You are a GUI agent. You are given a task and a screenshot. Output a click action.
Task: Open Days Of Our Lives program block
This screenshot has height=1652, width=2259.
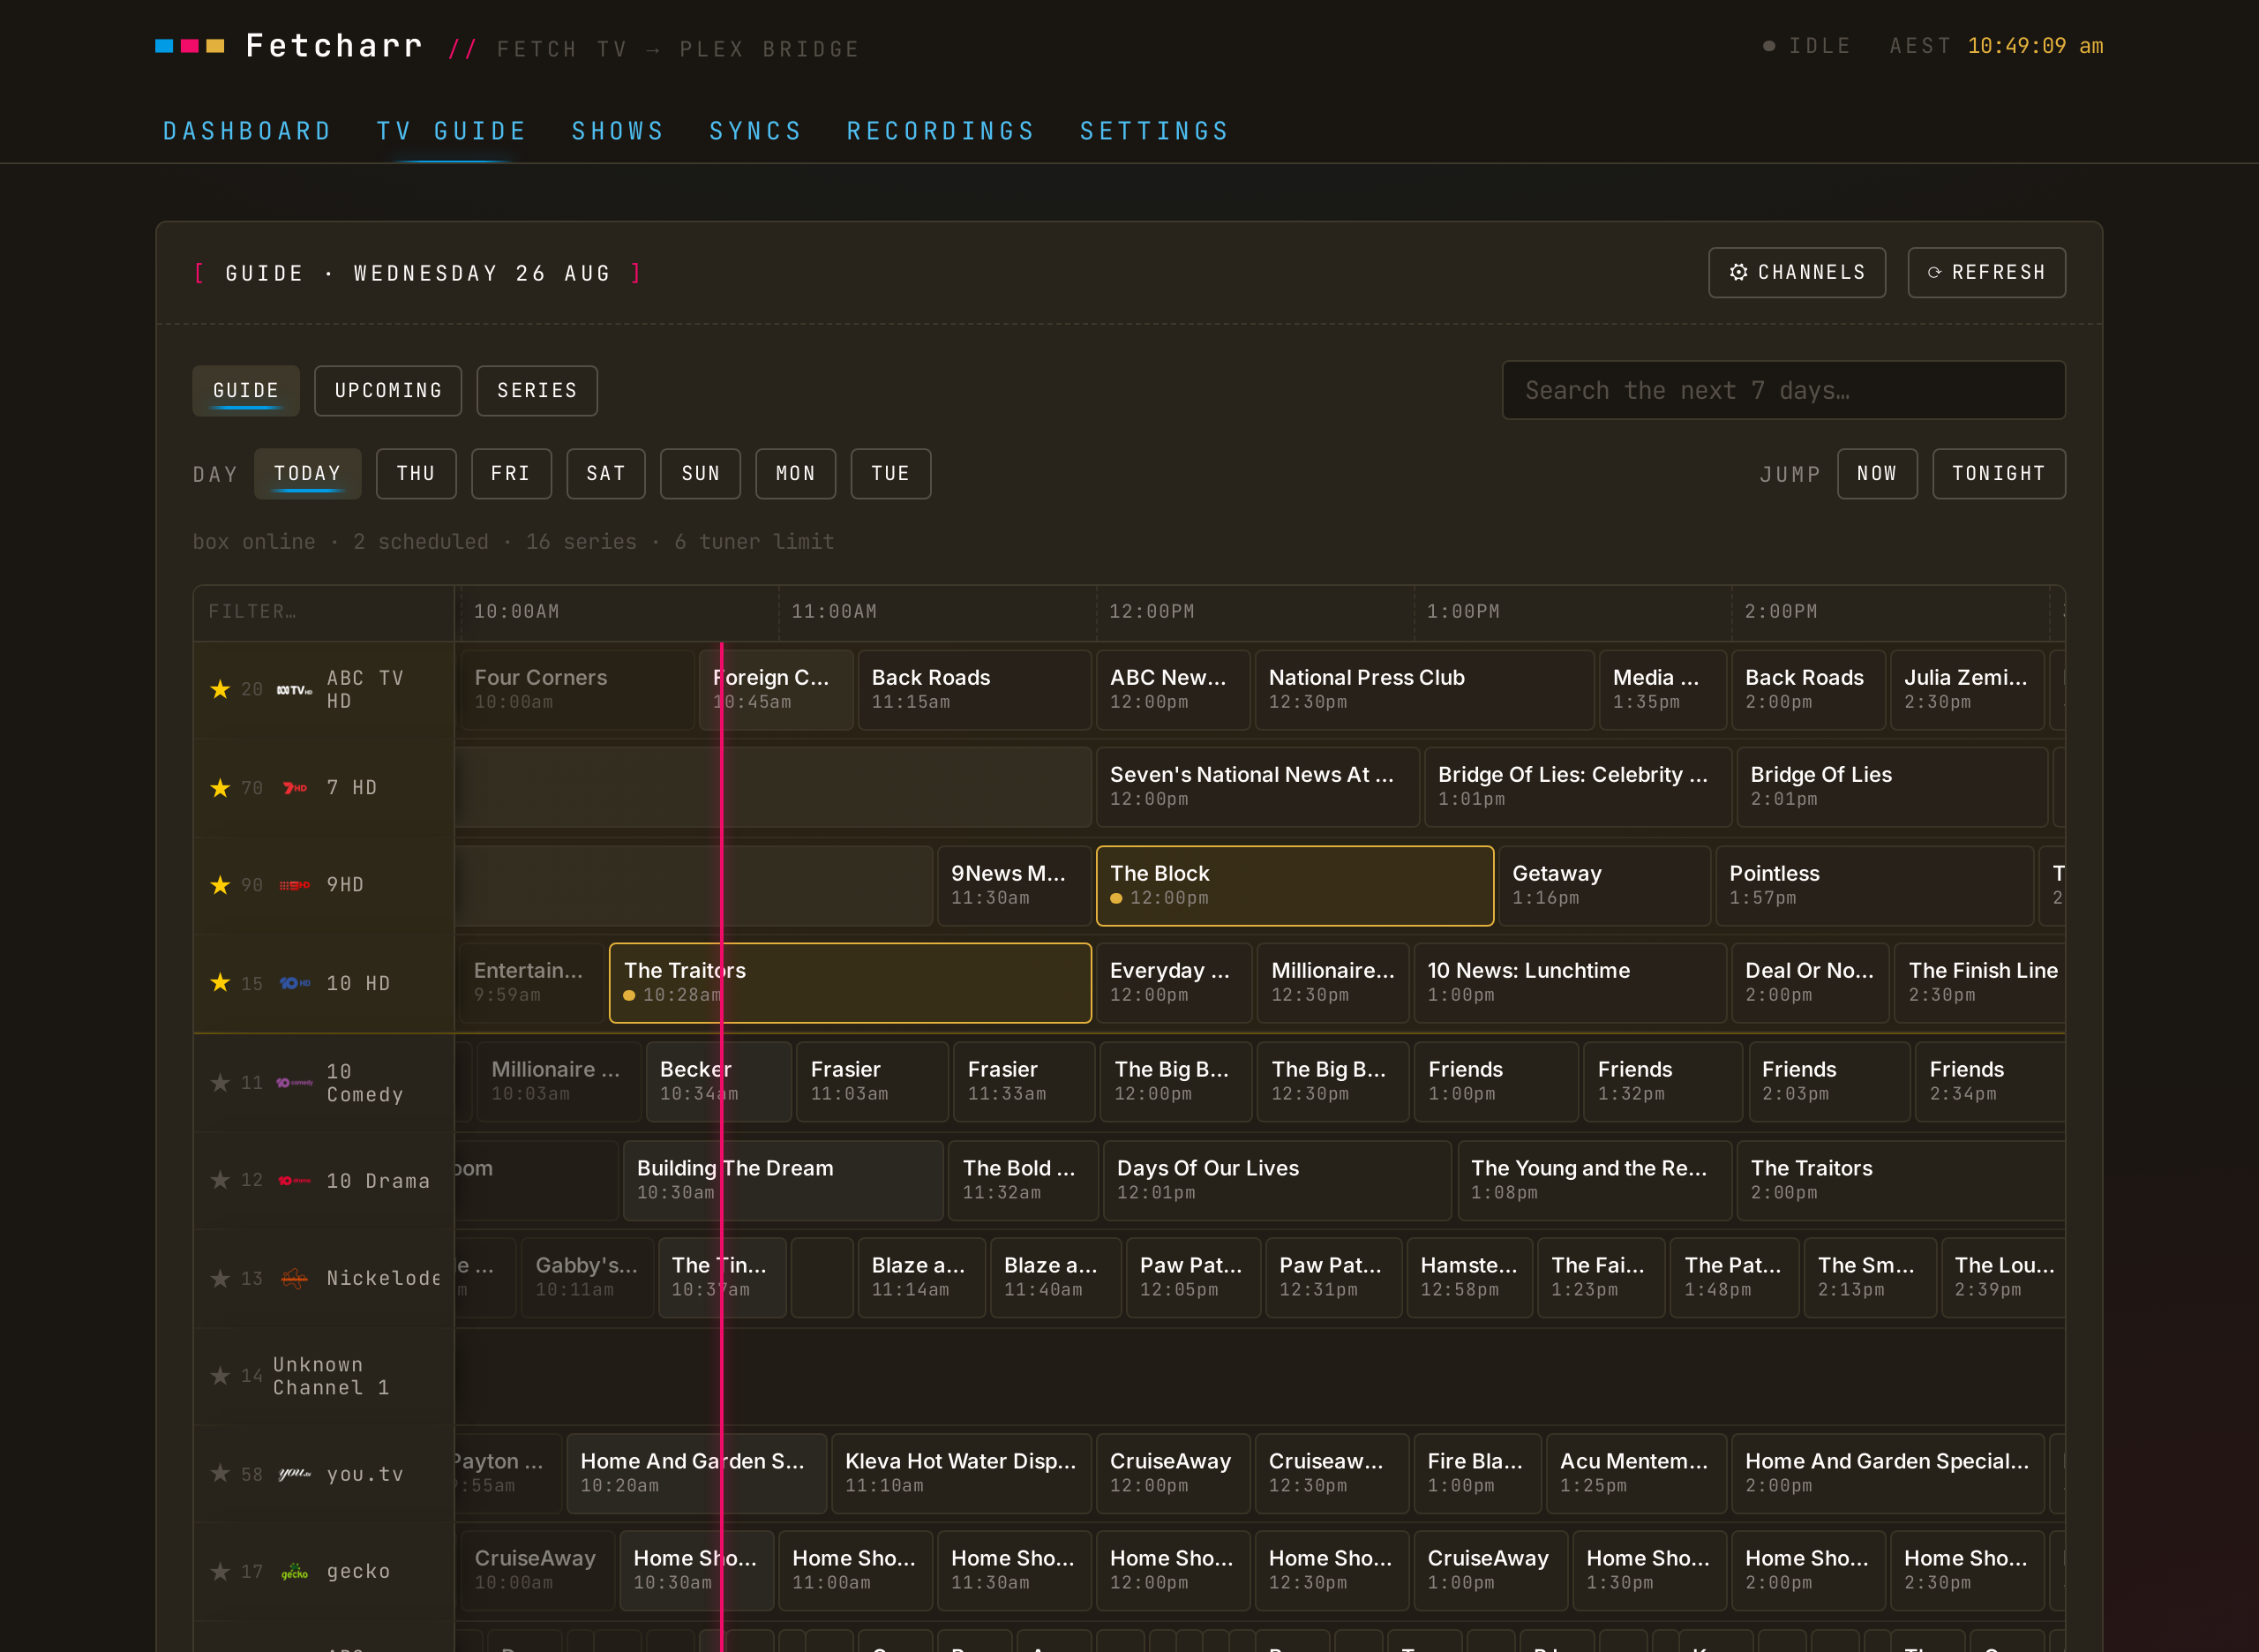tap(1277, 1181)
